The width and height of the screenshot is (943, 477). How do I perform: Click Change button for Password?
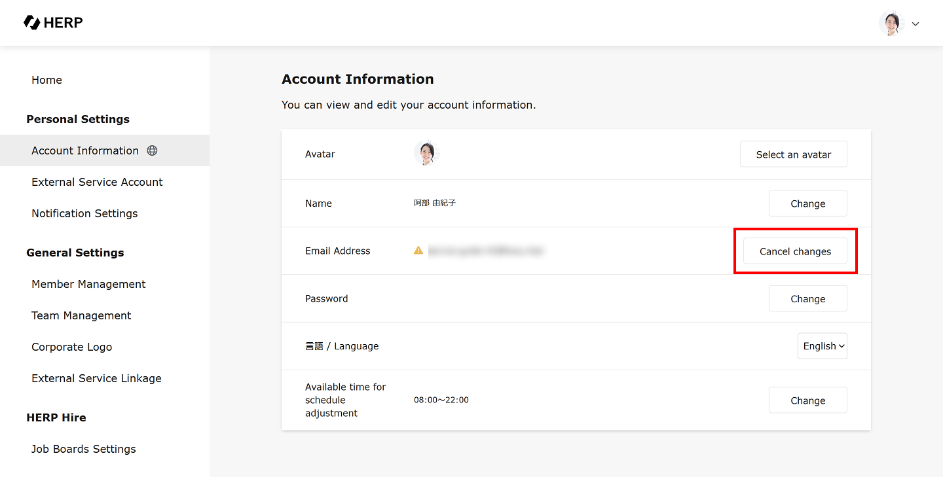point(807,299)
